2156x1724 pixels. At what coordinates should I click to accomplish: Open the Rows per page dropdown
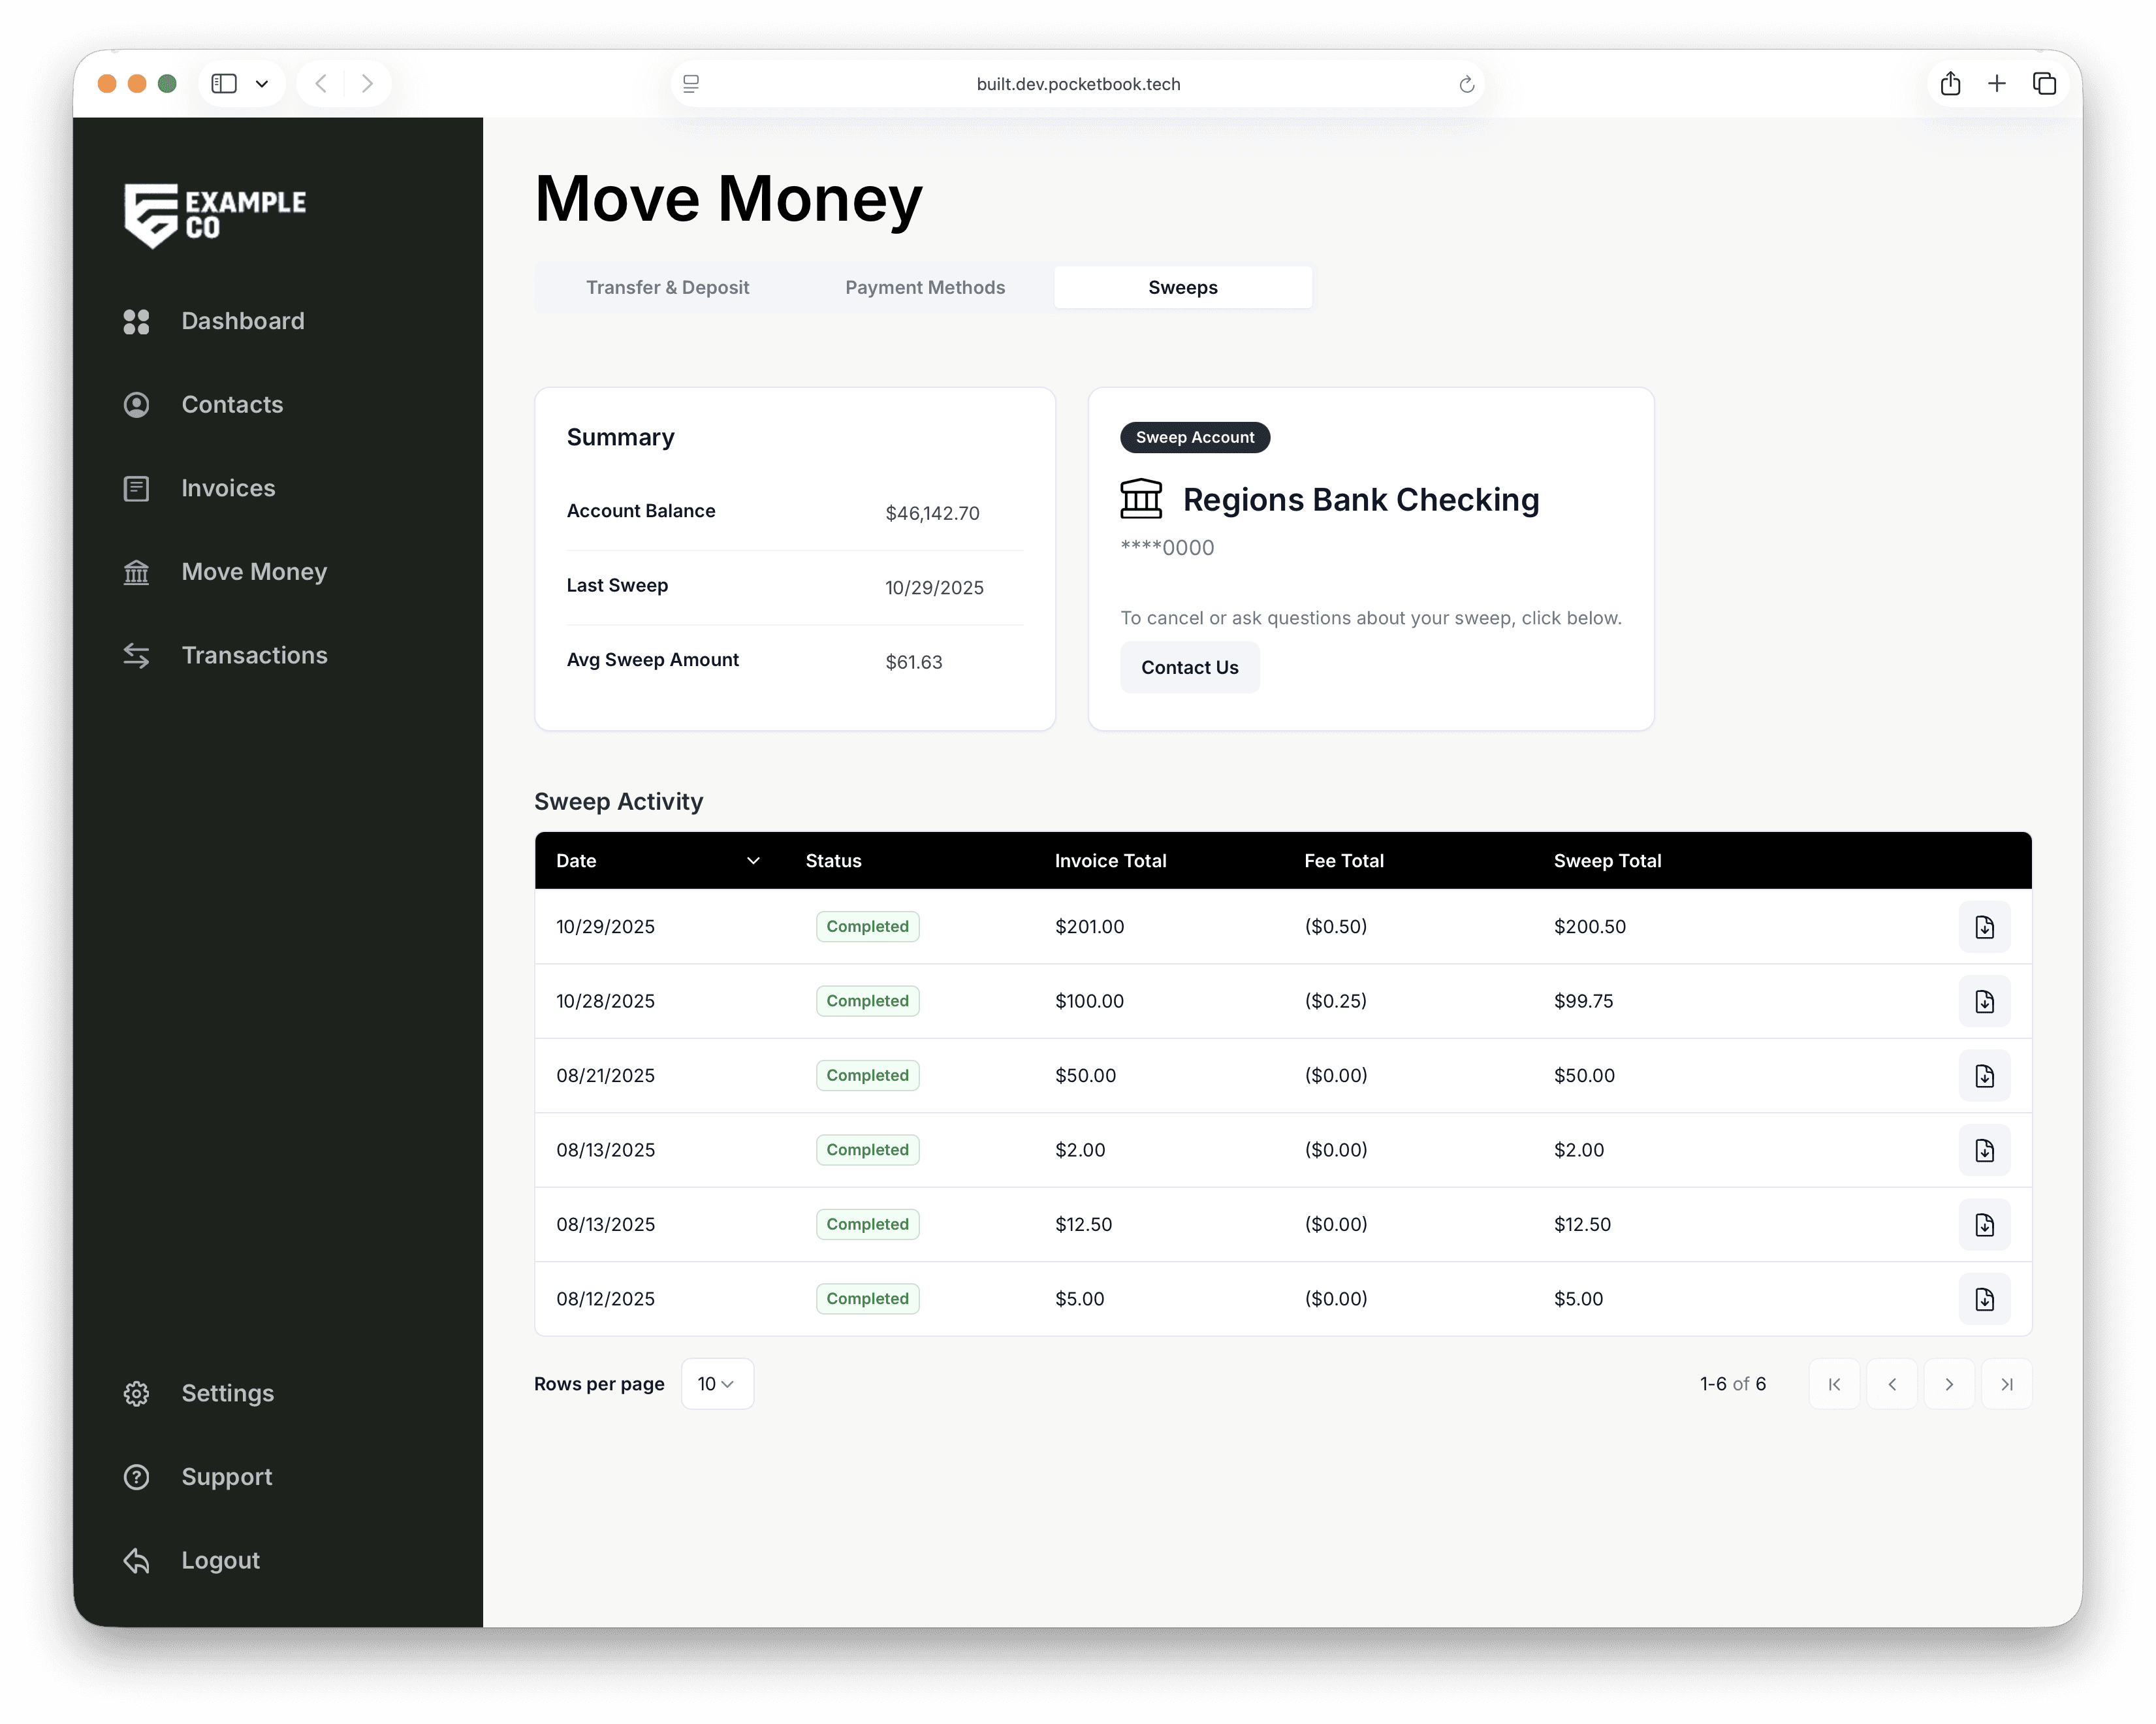coord(716,1384)
